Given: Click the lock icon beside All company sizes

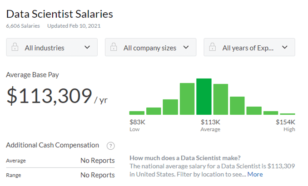Looking at the screenshot, I should pyautogui.click(x=114, y=48).
